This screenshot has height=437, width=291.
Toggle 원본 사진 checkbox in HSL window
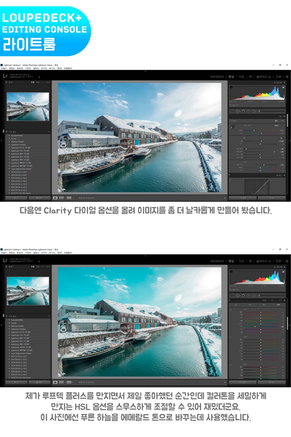point(231,290)
